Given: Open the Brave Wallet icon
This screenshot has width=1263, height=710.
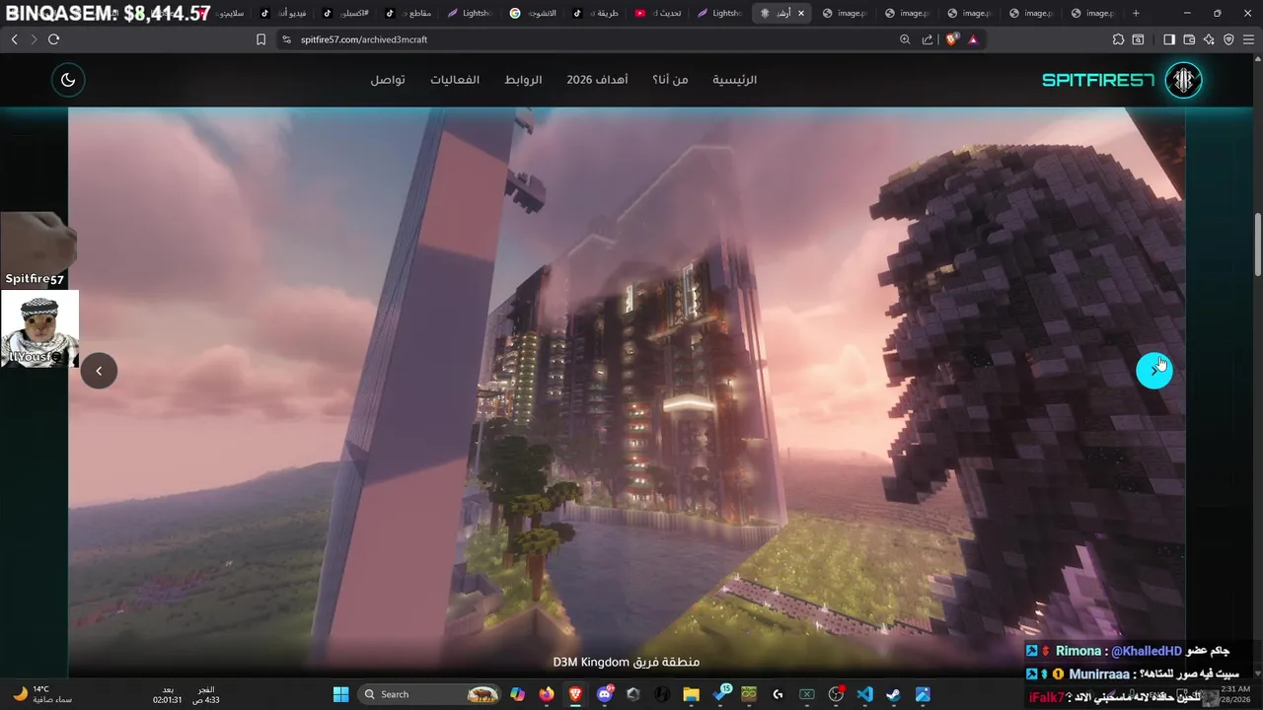Looking at the screenshot, I should coord(1189,39).
